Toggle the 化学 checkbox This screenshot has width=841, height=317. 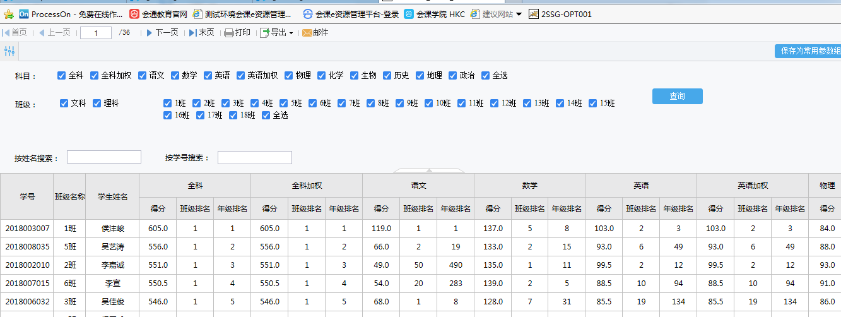[x=322, y=75]
